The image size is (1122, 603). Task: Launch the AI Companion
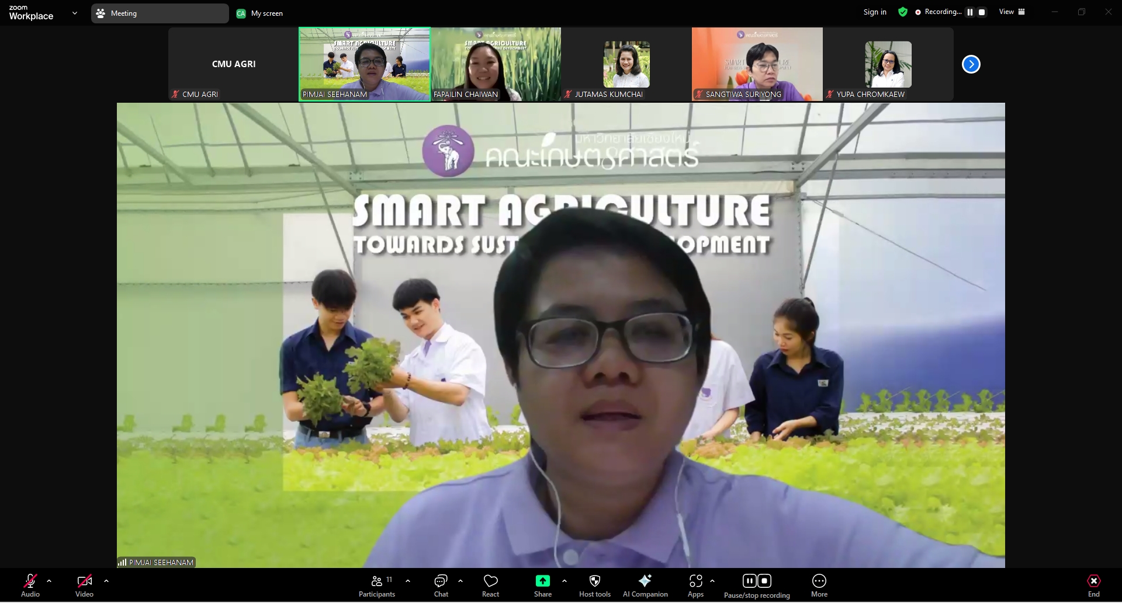point(645,585)
